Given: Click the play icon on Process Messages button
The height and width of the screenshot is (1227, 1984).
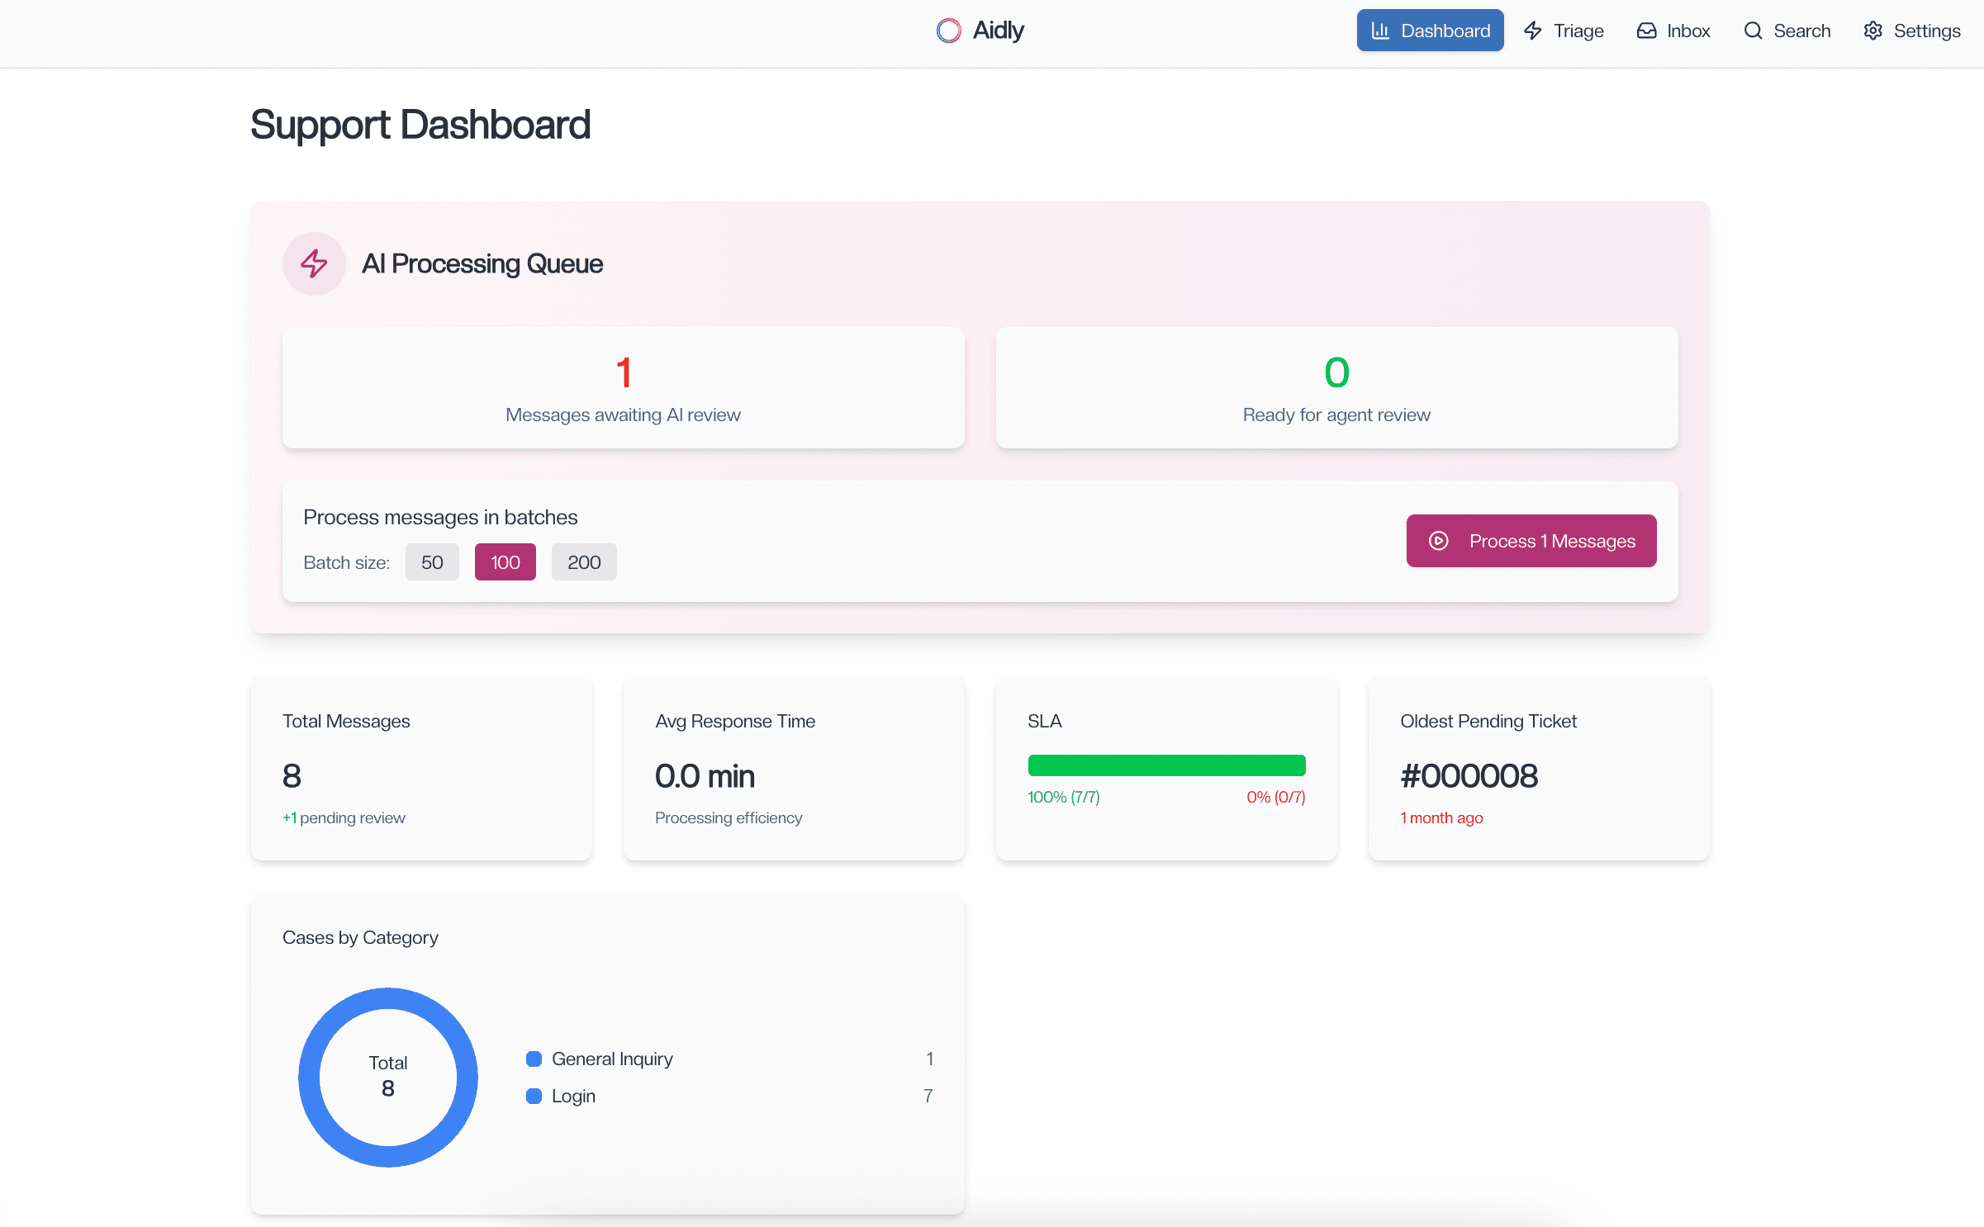Looking at the screenshot, I should pyautogui.click(x=1438, y=541).
